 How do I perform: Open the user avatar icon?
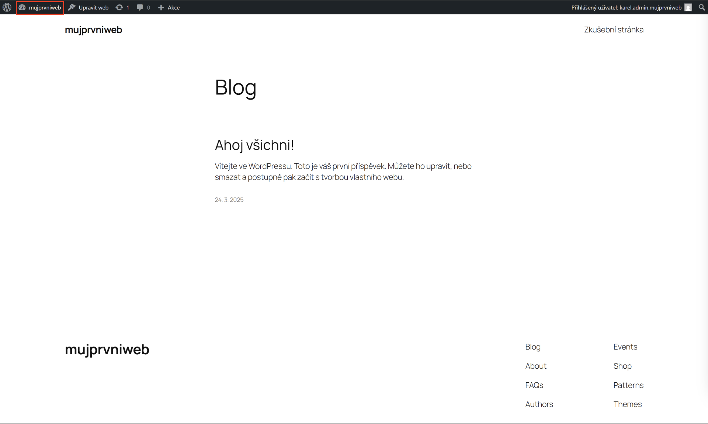688,7
